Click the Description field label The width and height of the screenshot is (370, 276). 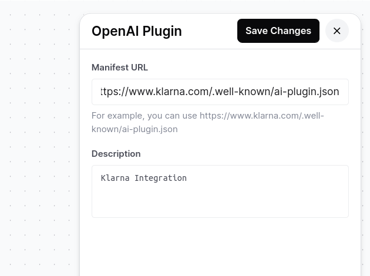click(x=116, y=154)
